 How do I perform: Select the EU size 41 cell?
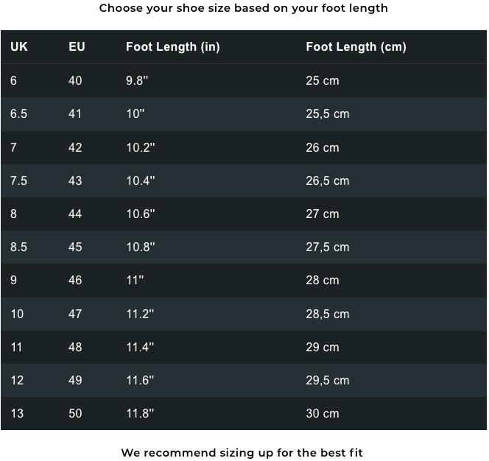pos(75,114)
